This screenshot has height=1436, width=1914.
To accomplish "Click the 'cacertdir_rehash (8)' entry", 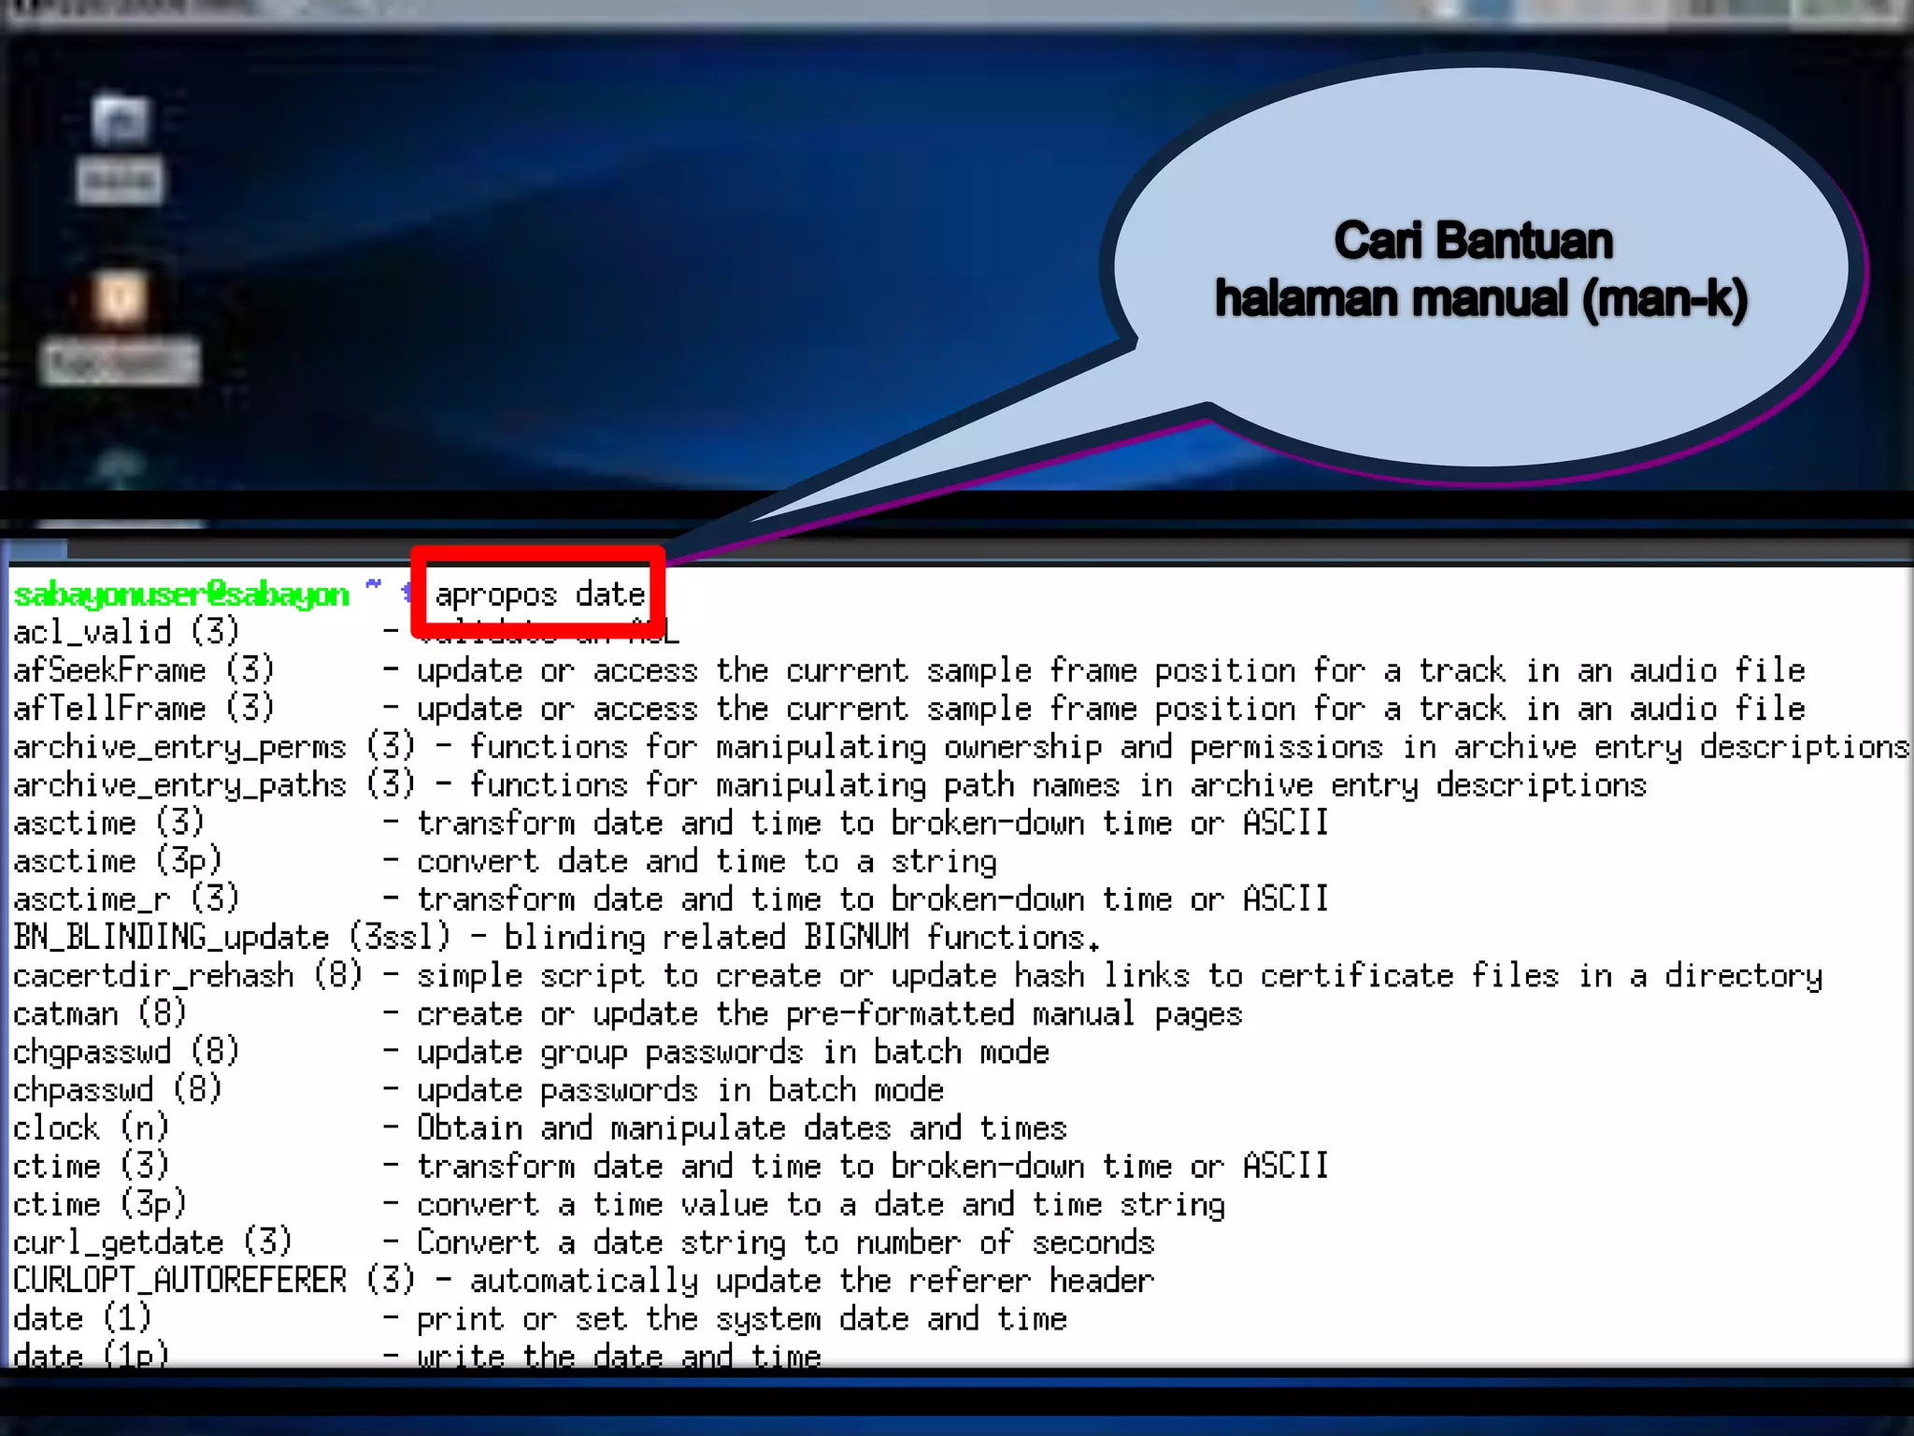I will click(187, 975).
